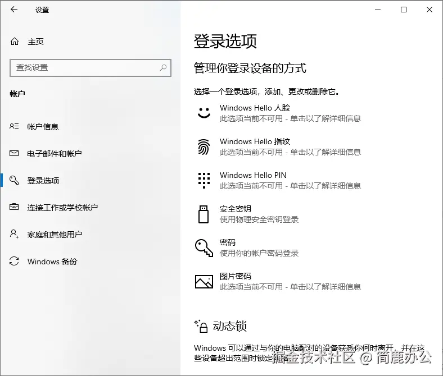This screenshot has height=376, width=443.
Task: Expand the Windows Hello 指纹 option
Action: [x=278, y=146]
